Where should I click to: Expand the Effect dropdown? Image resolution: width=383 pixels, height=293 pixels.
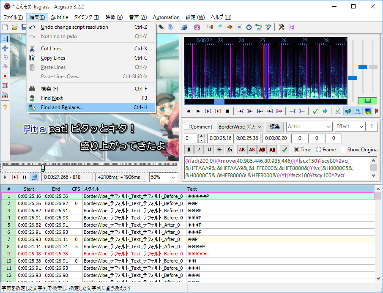[361, 126]
